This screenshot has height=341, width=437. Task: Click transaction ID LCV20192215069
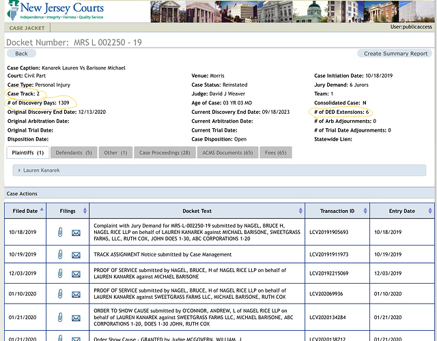pos(329,273)
